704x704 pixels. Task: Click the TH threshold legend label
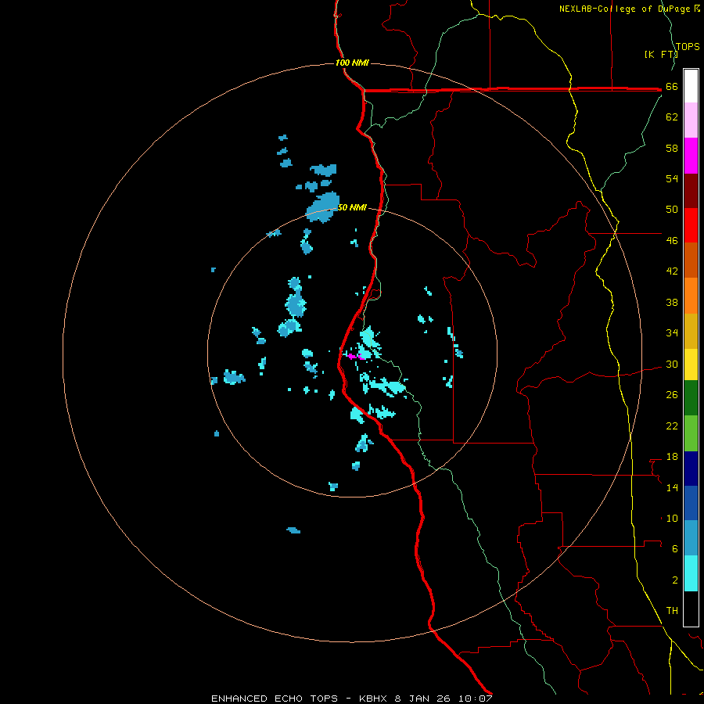point(672,611)
